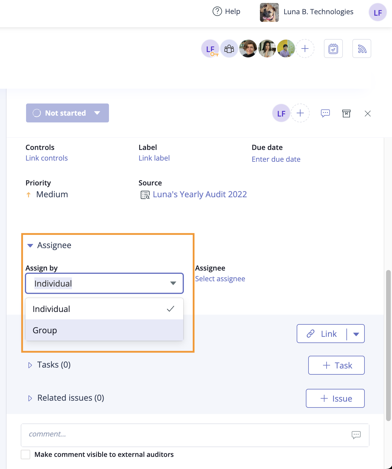Expand the Tasks (0) section
Screen dimensions: 392x469
[x=30, y=365]
